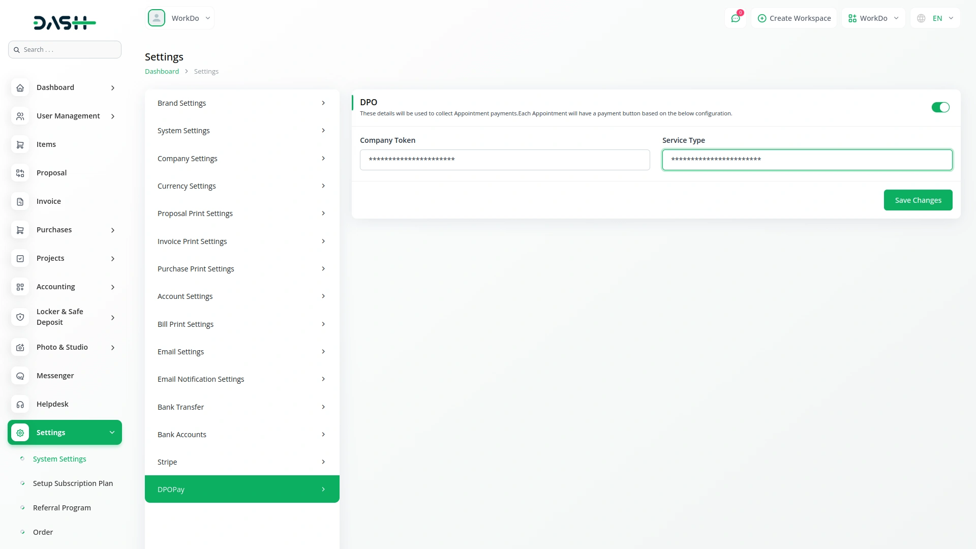Click the Company Token input field
This screenshot has width=976, height=549.
coord(504,160)
